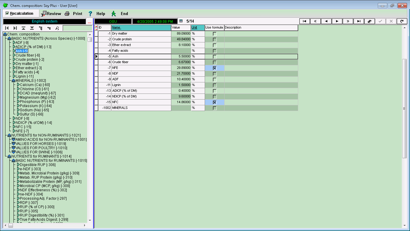410x231 pixels.
Task: Open the Help menu
Action: [96, 14]
